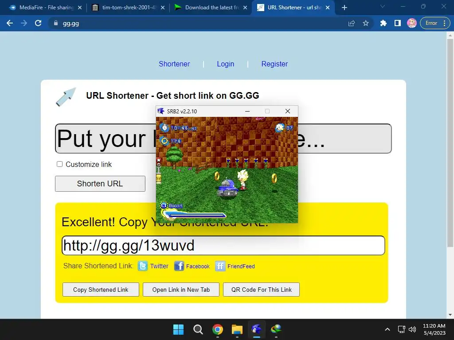Click the FriendFeed text link
Screen dimensions: 454x340
coord(241,266)
